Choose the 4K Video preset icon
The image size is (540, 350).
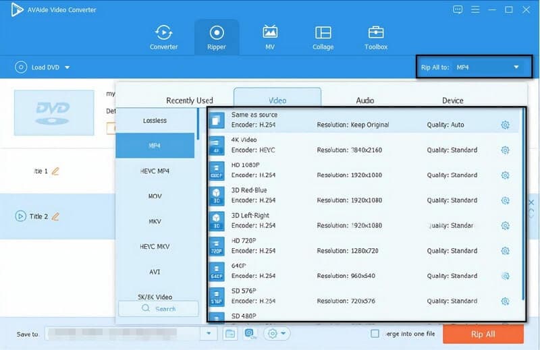pyautogui.click(x=217, y=145)
